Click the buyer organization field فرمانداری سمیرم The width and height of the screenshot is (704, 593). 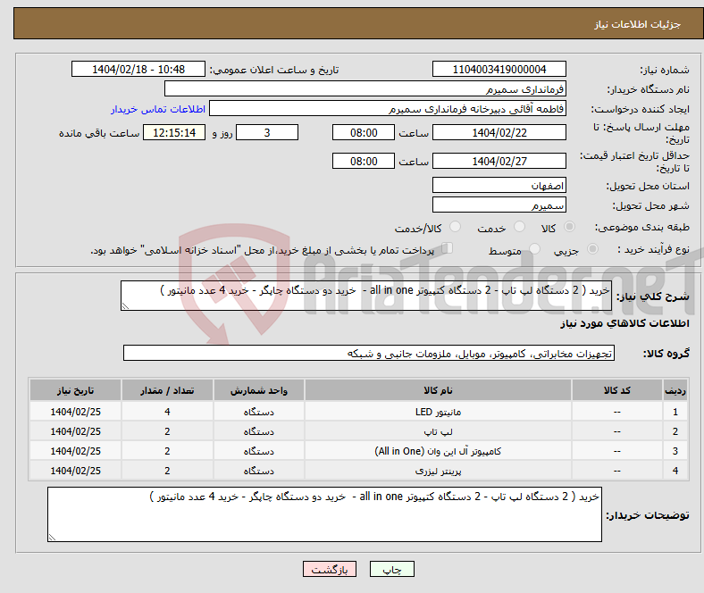click(x=365, y=89)
